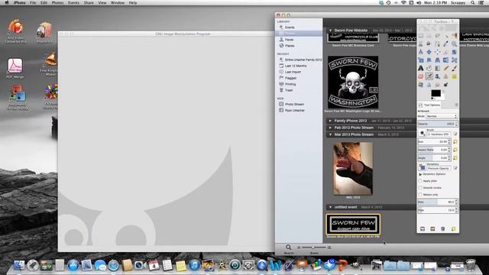This screenshot has width=489, height=275.
Task: Select the Eraser tool
Action: (421, 76)
